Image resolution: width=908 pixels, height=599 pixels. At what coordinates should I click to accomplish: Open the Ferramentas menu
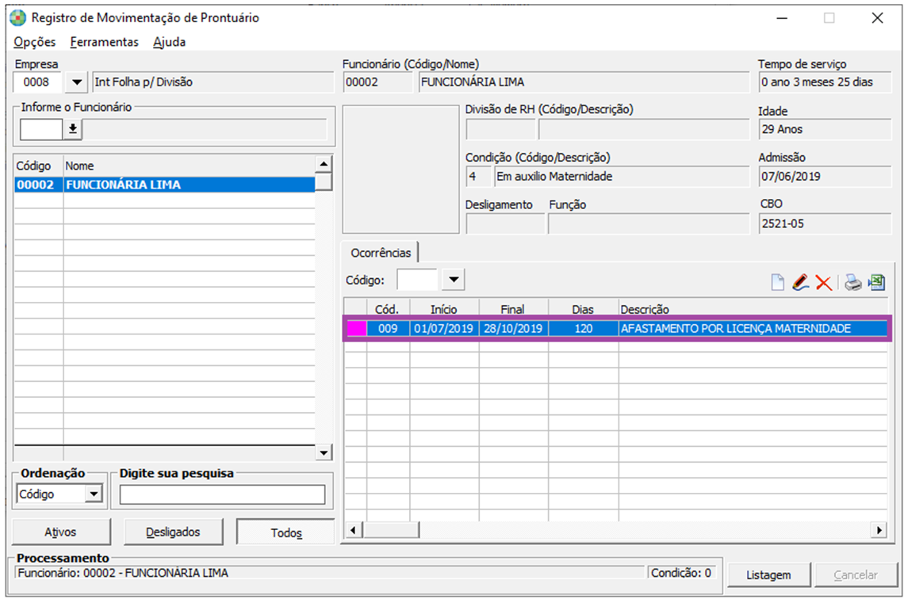click(104, 42)
